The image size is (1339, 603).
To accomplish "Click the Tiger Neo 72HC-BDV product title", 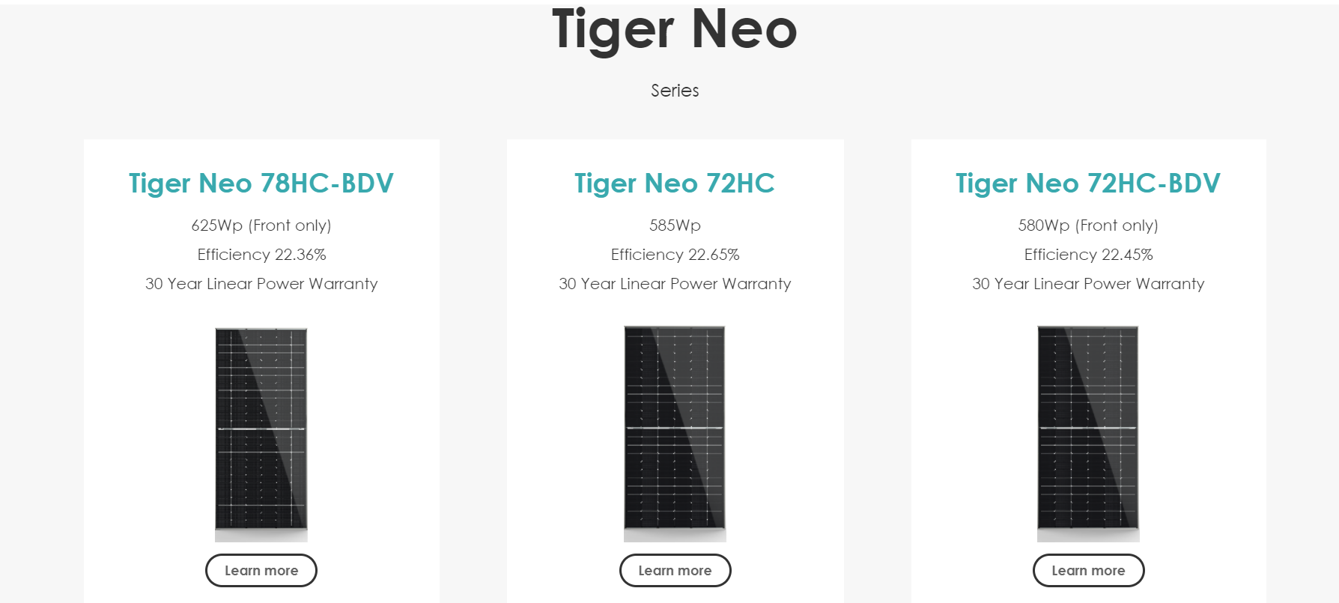I will click(1088, 184).
